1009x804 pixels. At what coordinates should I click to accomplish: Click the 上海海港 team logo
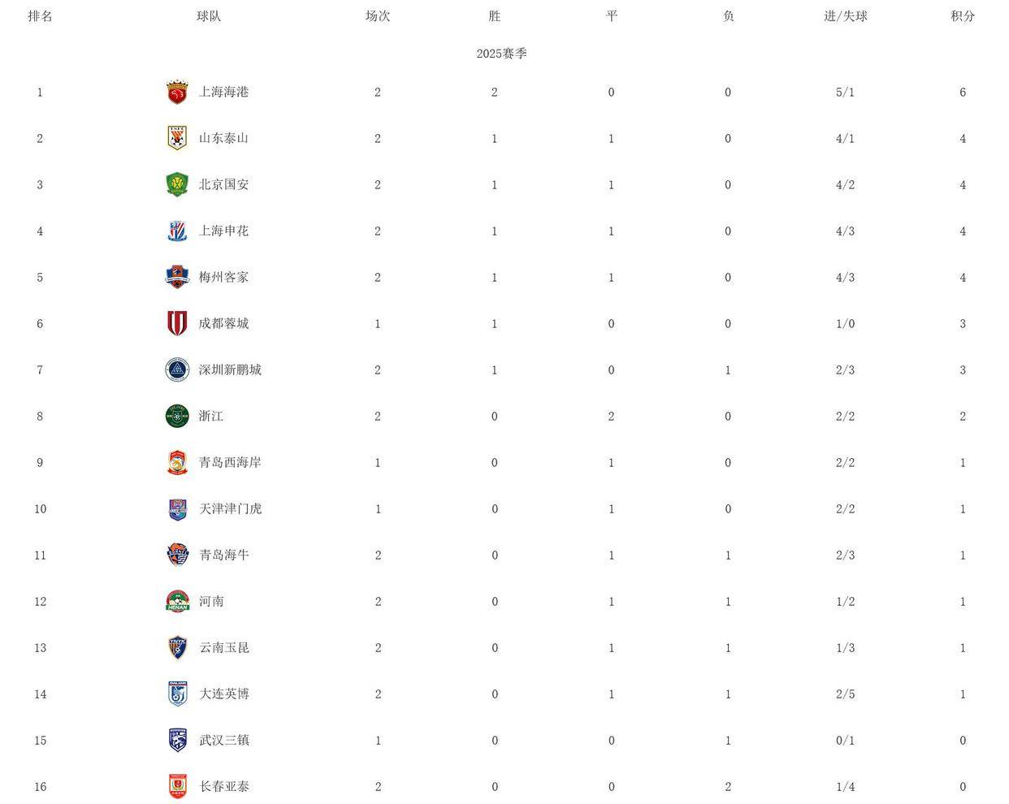[177, 92]
